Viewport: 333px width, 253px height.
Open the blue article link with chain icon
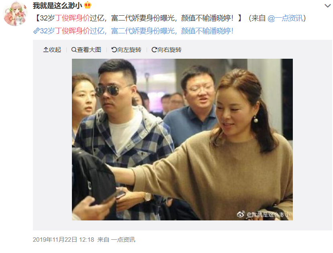point(133,31)
